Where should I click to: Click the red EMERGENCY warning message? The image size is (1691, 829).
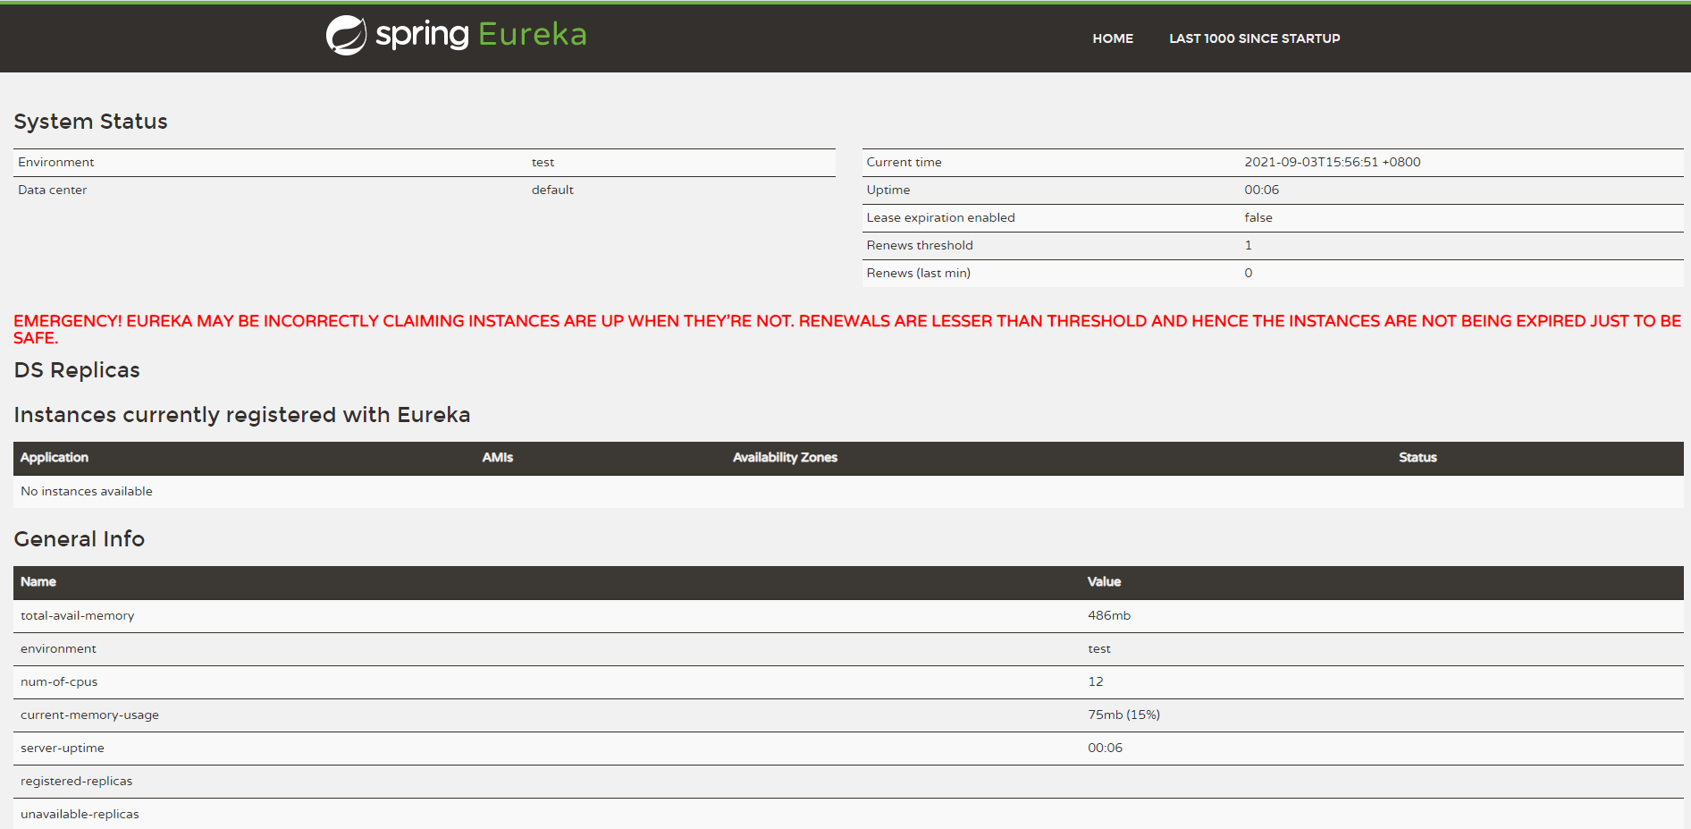tap(847, 329)
